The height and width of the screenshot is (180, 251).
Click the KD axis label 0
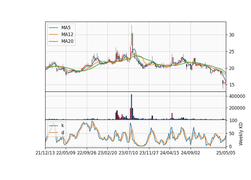[230, 146]
